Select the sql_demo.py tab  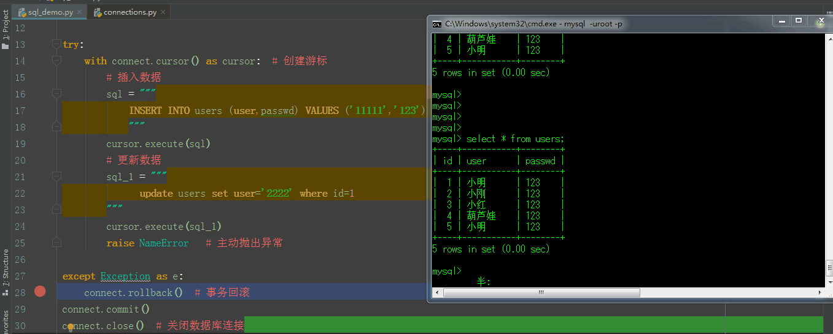pos(50,12)
